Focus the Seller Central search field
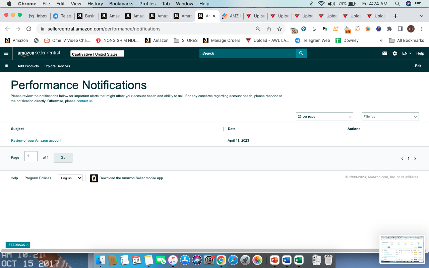Screen dimensions: 429x268 point(248,53)
